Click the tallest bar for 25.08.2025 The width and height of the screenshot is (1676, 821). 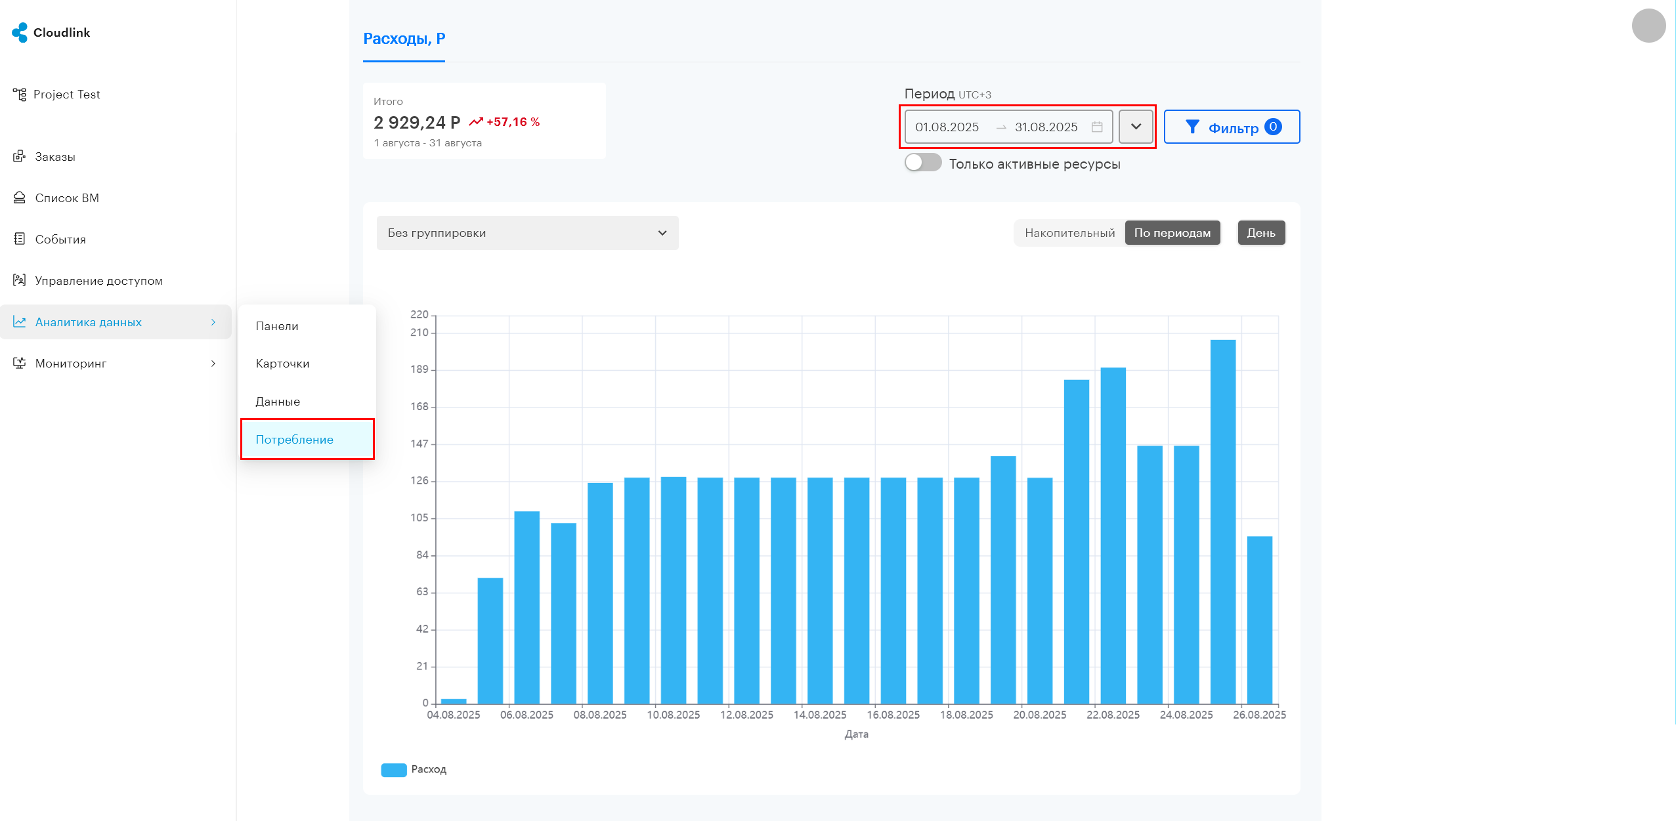click(x=1222, y=522)
